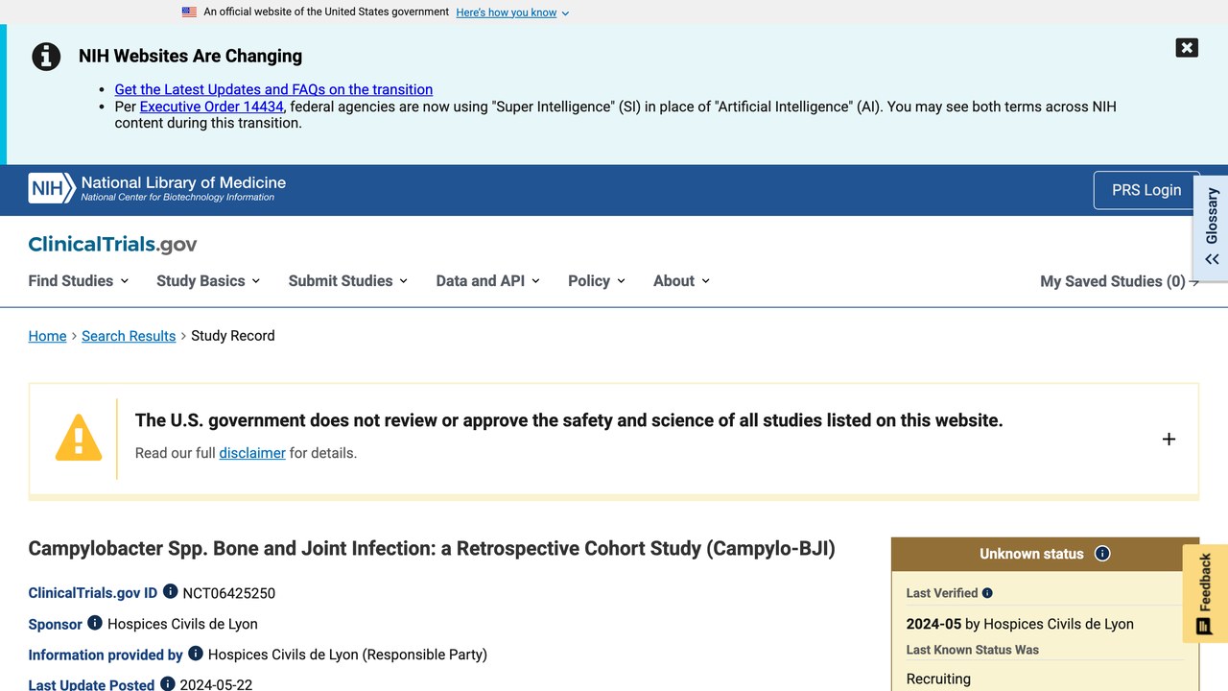Click the Campylobacter study title heading
The width and height of the screenshot is (1228, 691).
(x=432, y=549)
